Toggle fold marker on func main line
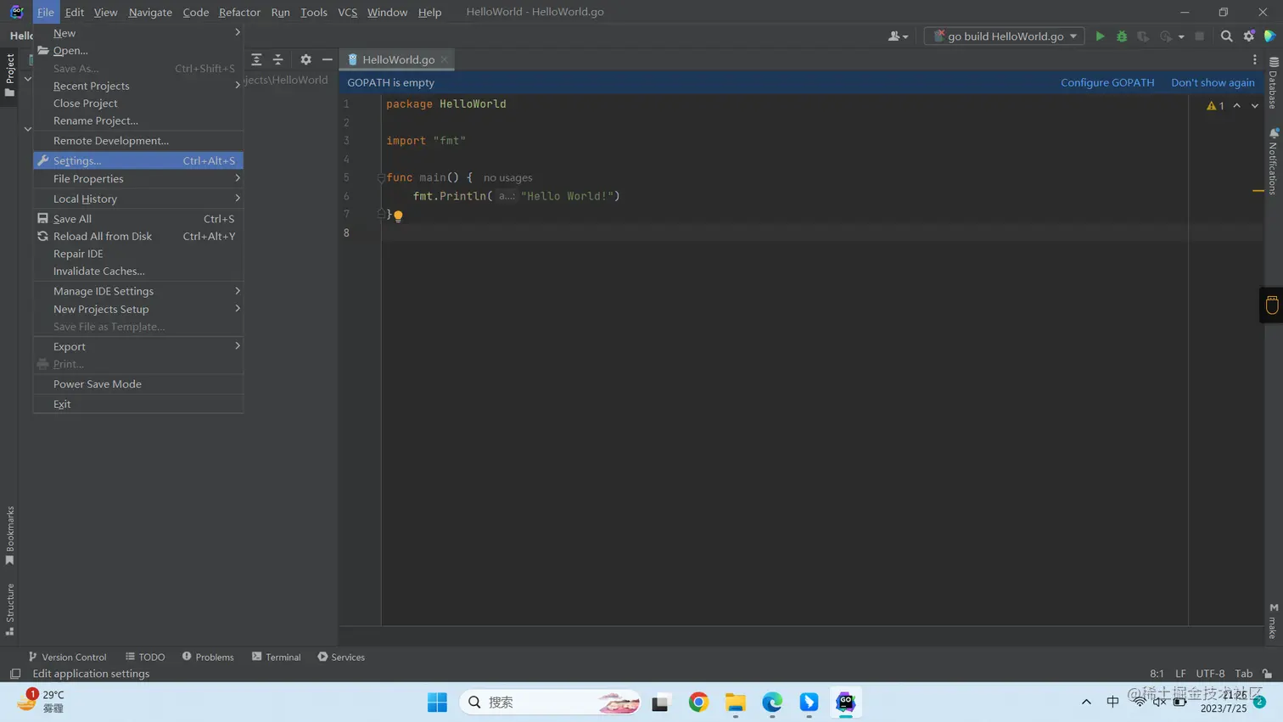Viewport: 1283px width, 722px height. coord(381,178)
